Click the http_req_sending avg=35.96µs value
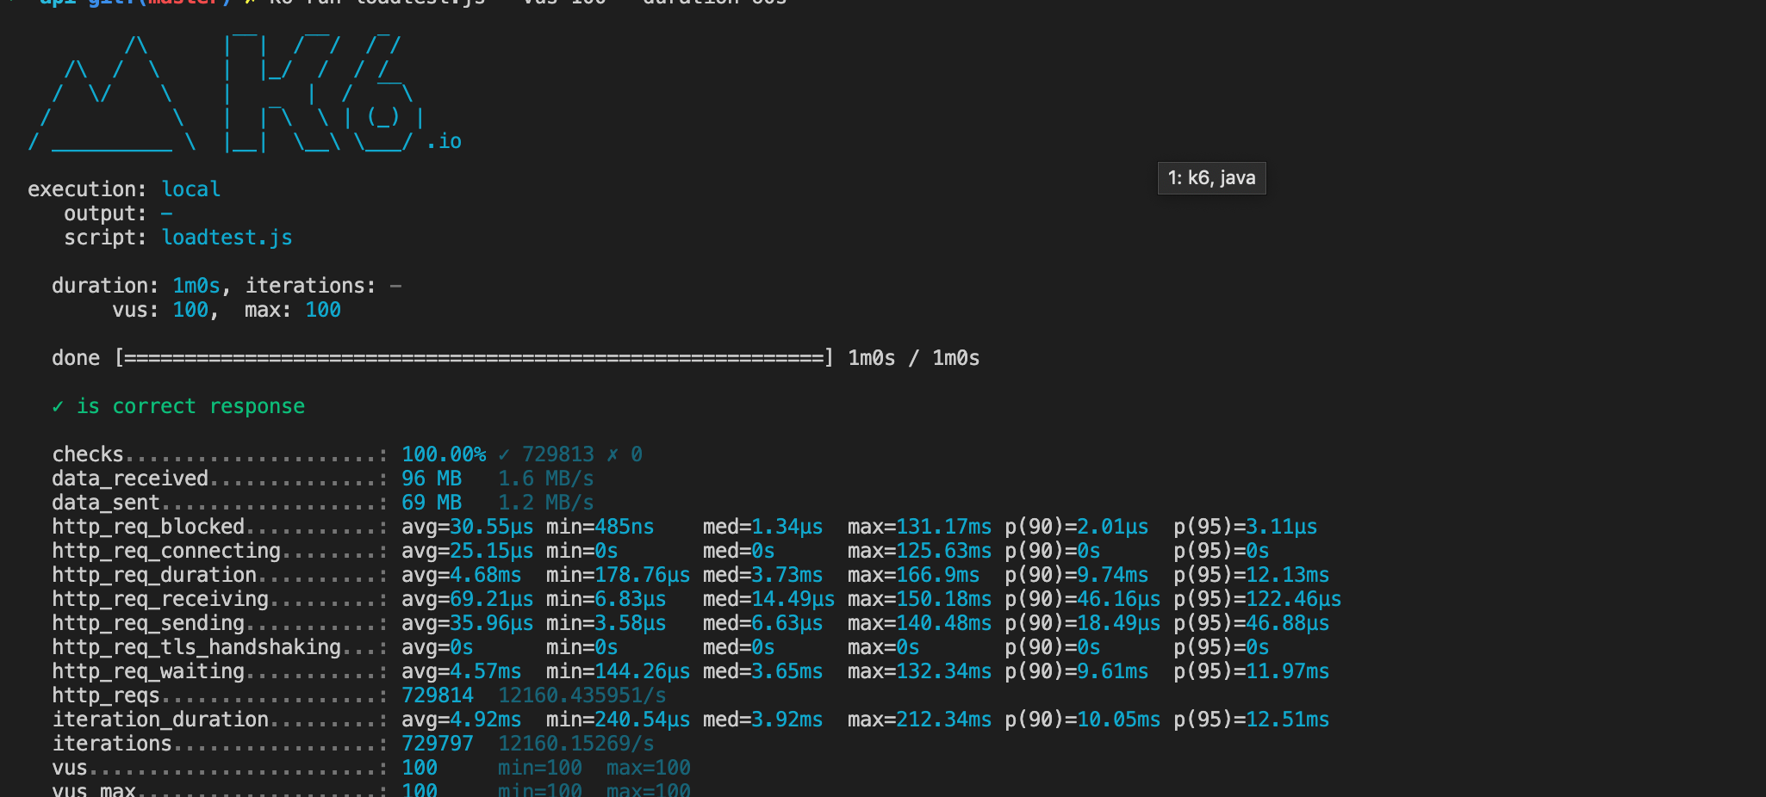Viewport: 1766px width, 797px height. [x=467, y=623]
